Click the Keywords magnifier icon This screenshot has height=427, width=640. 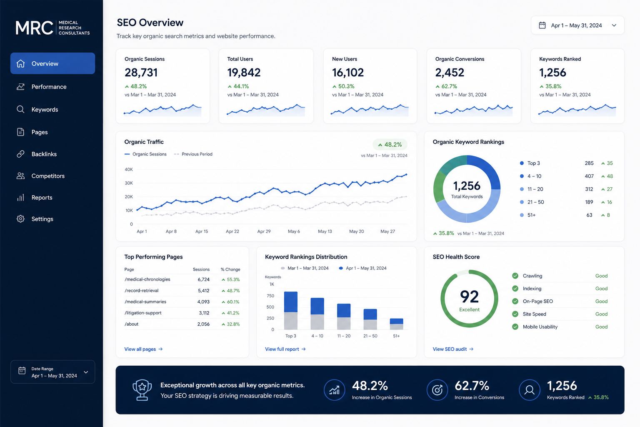(x=20, y=109)
